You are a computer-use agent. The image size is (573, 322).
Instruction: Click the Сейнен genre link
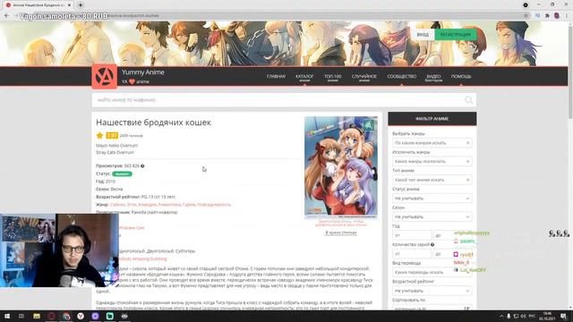tap(117, 205)
